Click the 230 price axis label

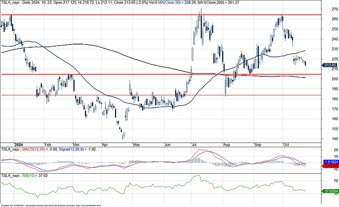[x=335, y=49]
